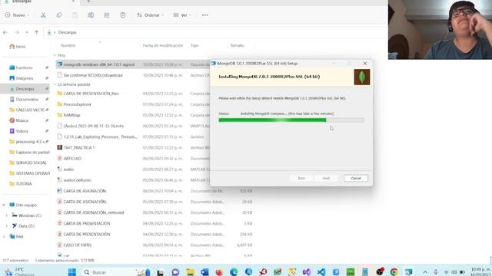
Task: Cancel the MongoDB installation
Action: point(356,178)
